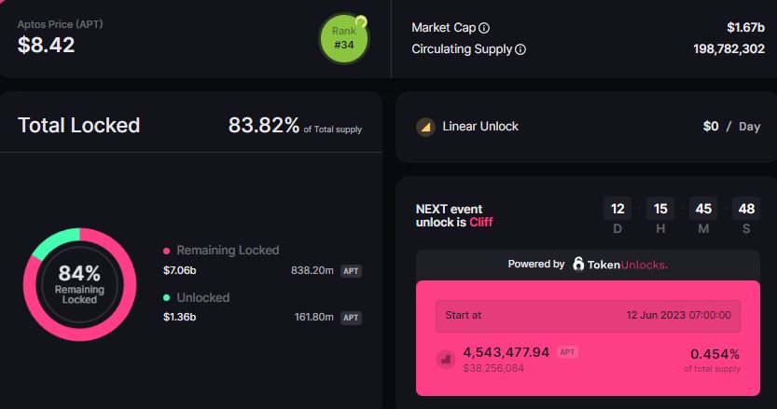777x409 pixels.
Task: Click the Linear Unlock triangle icon
Action: click(x=425, y=127)
